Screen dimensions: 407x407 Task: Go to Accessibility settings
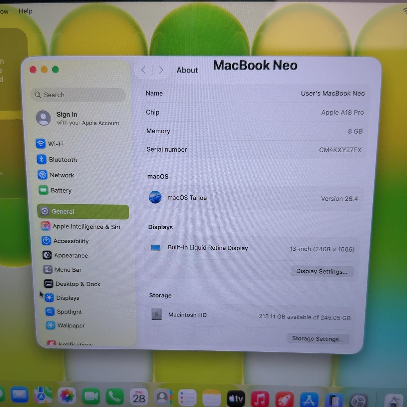click(65, 241)
